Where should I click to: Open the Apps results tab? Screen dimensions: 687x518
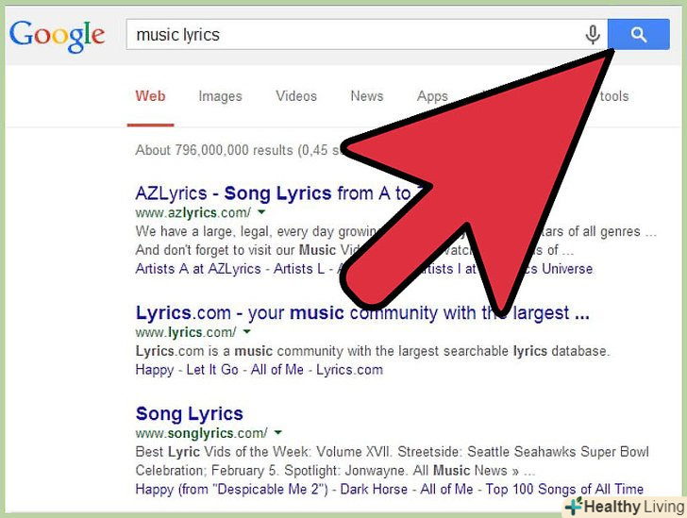click(x=432, y=96)
